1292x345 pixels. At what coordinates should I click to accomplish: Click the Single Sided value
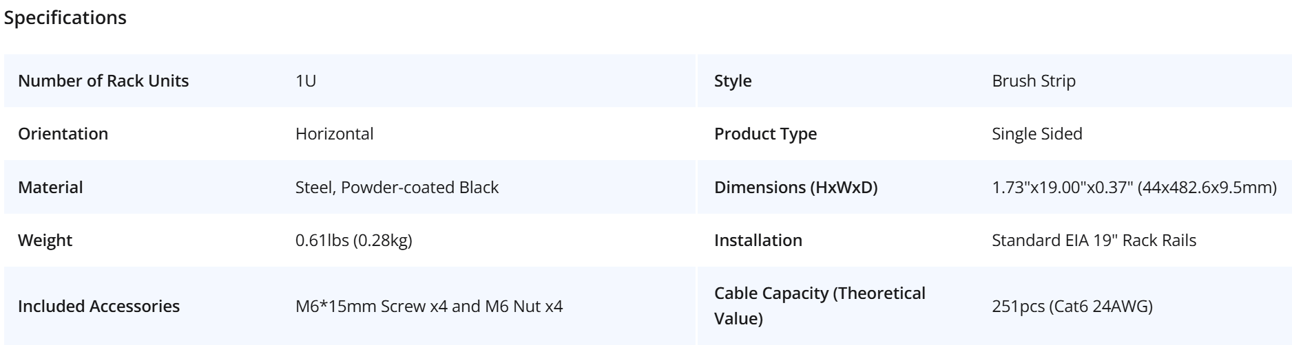1037,133
